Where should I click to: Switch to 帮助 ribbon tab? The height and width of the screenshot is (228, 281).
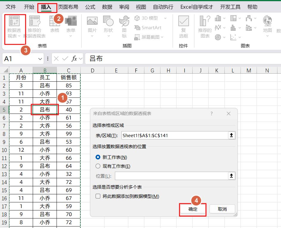coord(252,7)
